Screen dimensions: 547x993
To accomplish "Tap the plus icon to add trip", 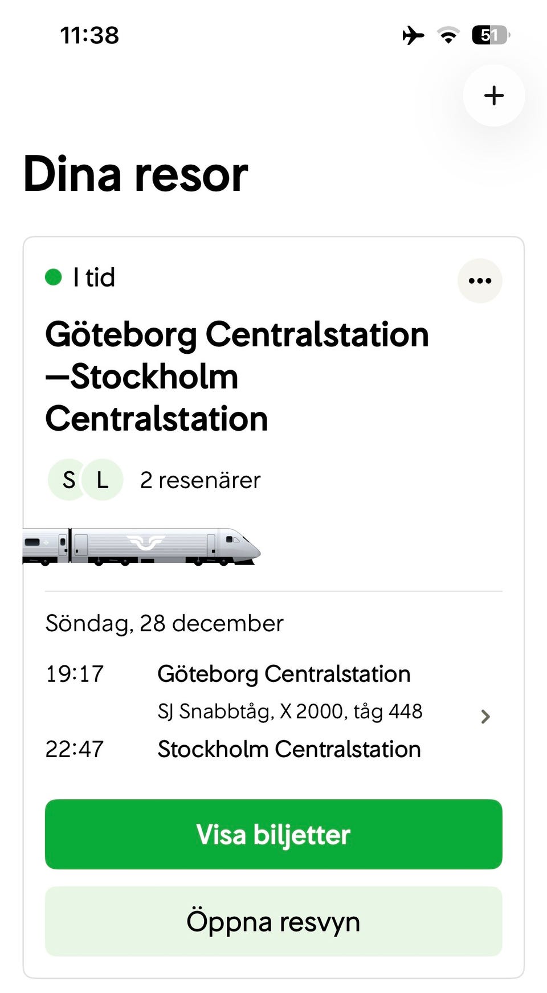I will click(x=493, y=96).
